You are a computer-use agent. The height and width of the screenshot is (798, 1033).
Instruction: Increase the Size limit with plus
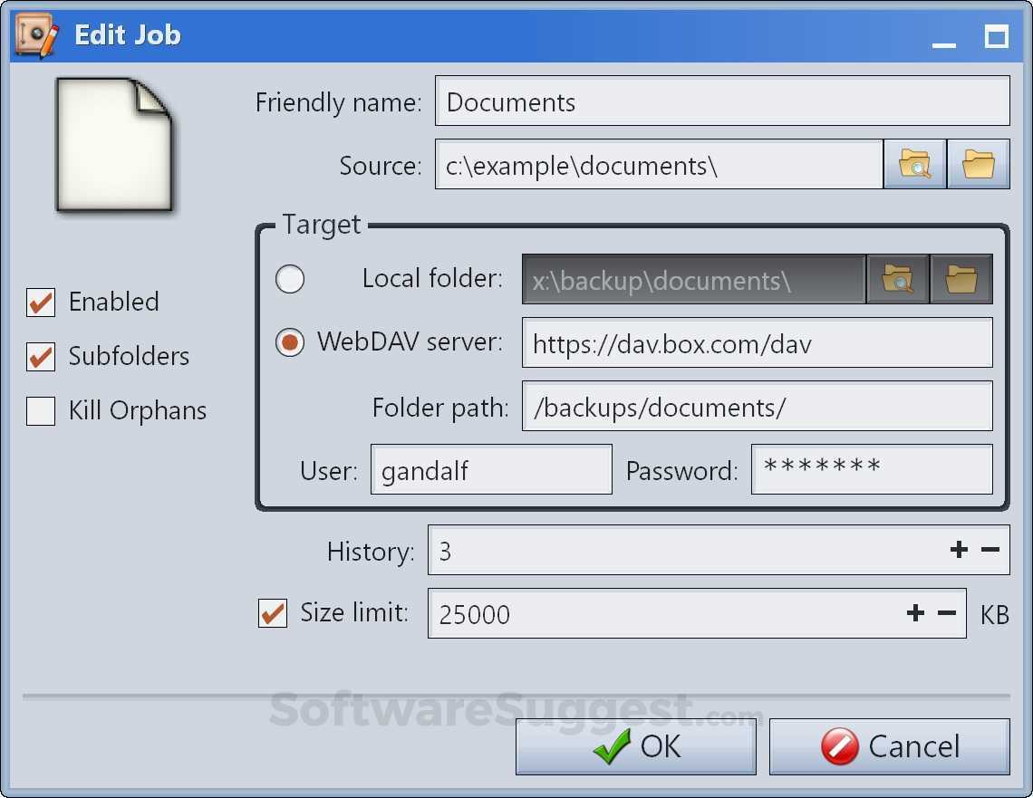915,613
